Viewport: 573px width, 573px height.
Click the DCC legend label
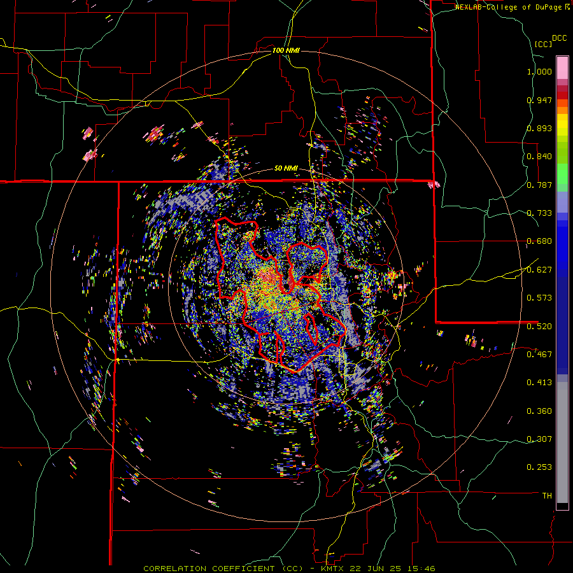pos(560,38)
